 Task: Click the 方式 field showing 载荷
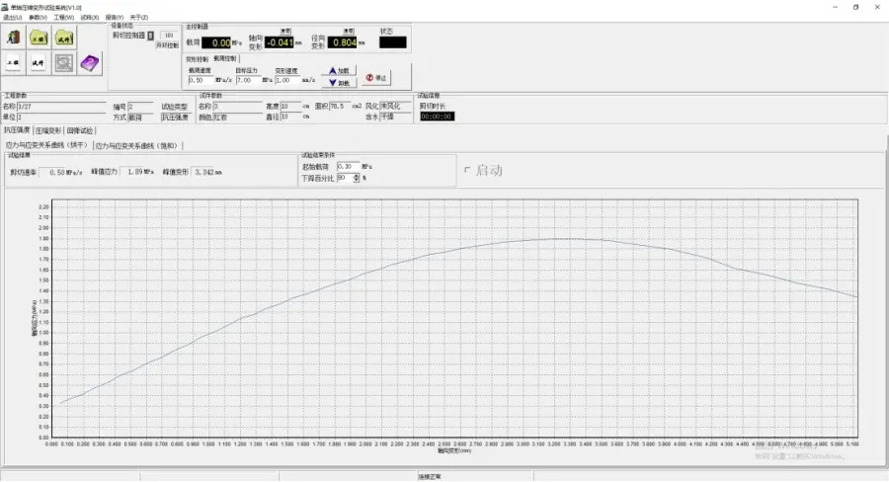140,118
